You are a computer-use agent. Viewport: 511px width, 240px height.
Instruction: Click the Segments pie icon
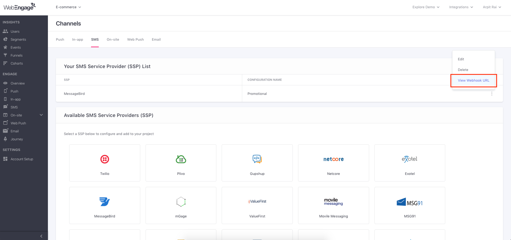tap(5, 39)
